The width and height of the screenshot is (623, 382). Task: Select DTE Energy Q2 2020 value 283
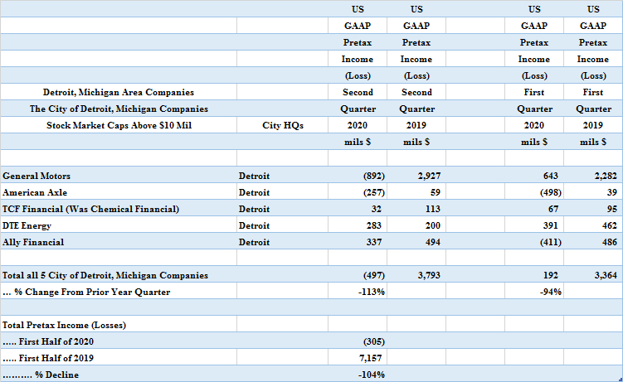(374, 225)
